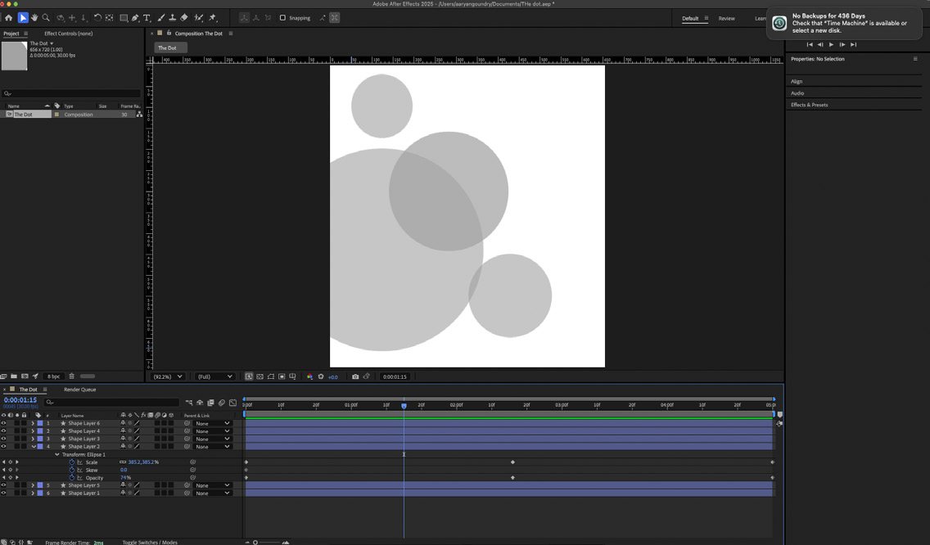The height and width of the screenshot is (545, 930).
Task: Choose the Pen tool
Action: click(136, 18)
